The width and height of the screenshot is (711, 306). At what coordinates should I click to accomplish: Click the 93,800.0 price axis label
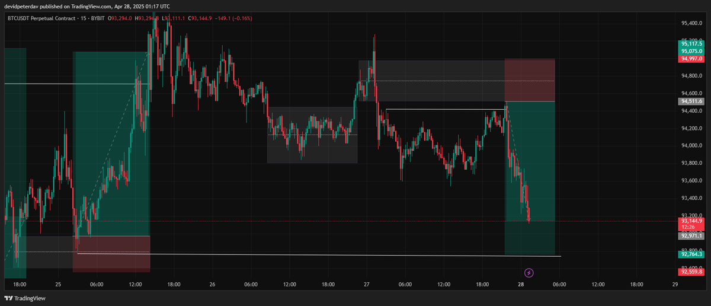point(691,163)
